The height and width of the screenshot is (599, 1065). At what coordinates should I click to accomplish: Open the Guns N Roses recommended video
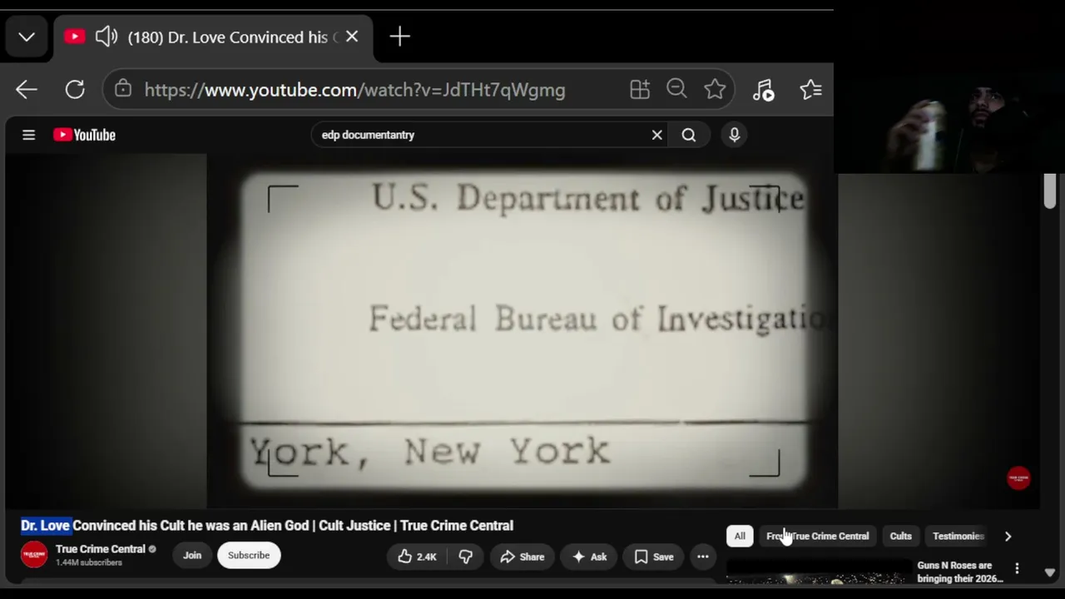(x=959, y=572)
